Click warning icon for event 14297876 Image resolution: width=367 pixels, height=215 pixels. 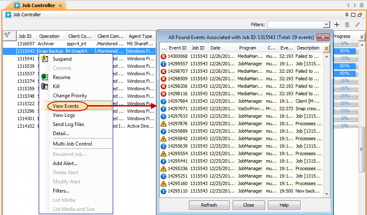tap(164, 124)
